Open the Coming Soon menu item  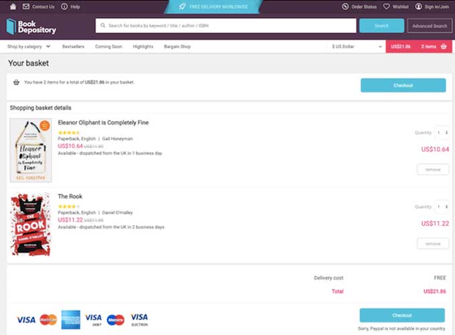click(x=108, y=46)
